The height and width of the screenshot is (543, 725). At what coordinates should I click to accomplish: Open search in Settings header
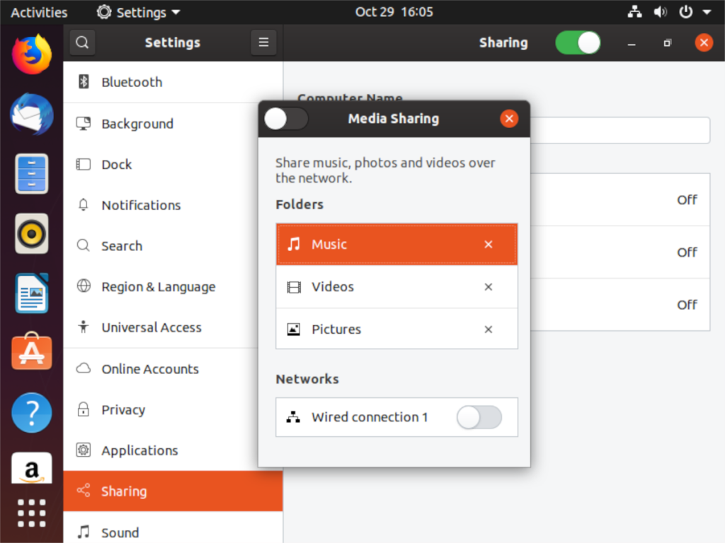(82, 42)
